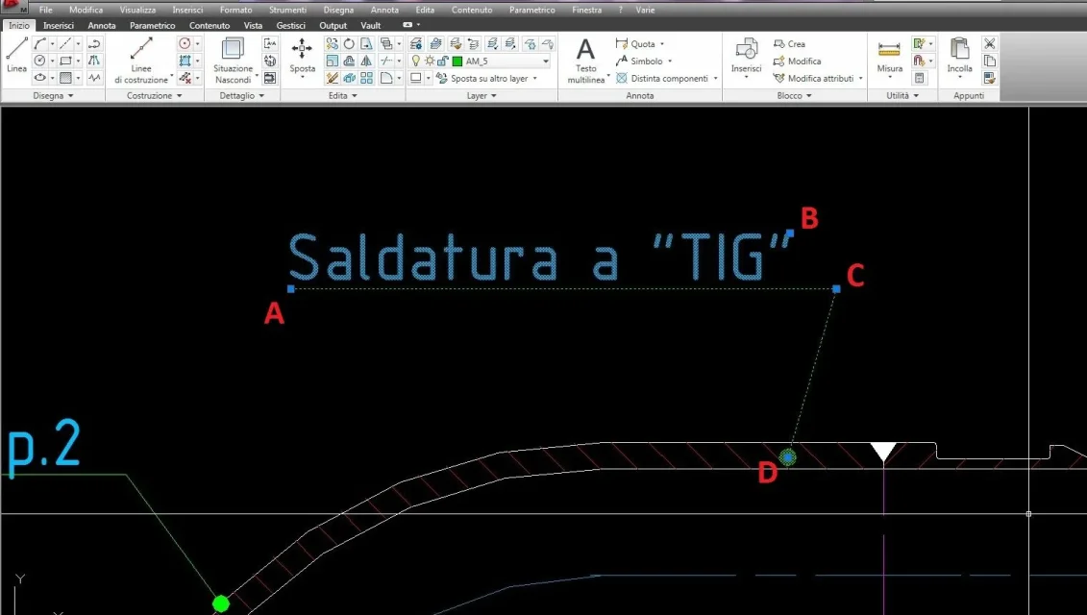1087x615 pixels.
Task: Select the rotate tool in Edita panel
Action: (349, 43)
